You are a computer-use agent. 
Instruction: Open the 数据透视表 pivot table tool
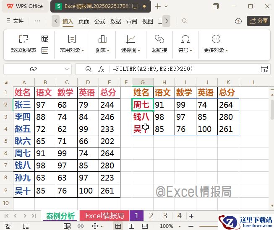click(x=23, y=44)
